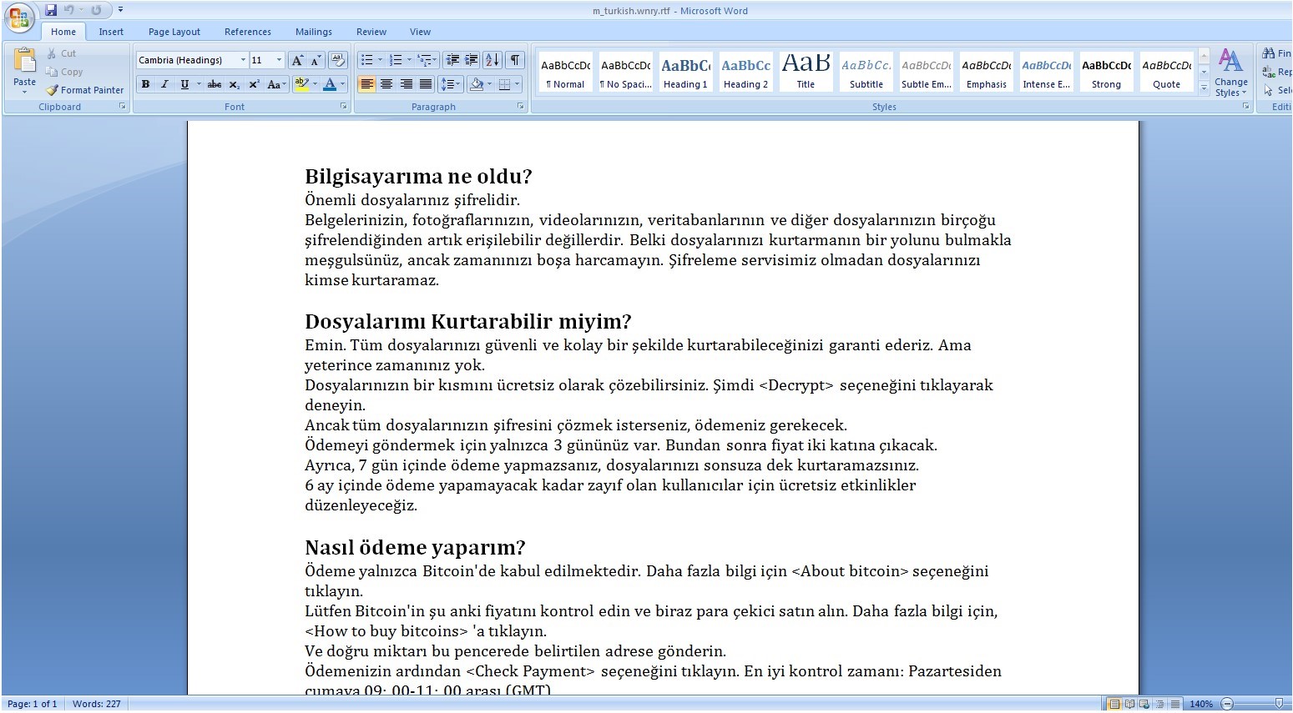Center the text
The image size is (1293, 713).
[x=386, y=84]
